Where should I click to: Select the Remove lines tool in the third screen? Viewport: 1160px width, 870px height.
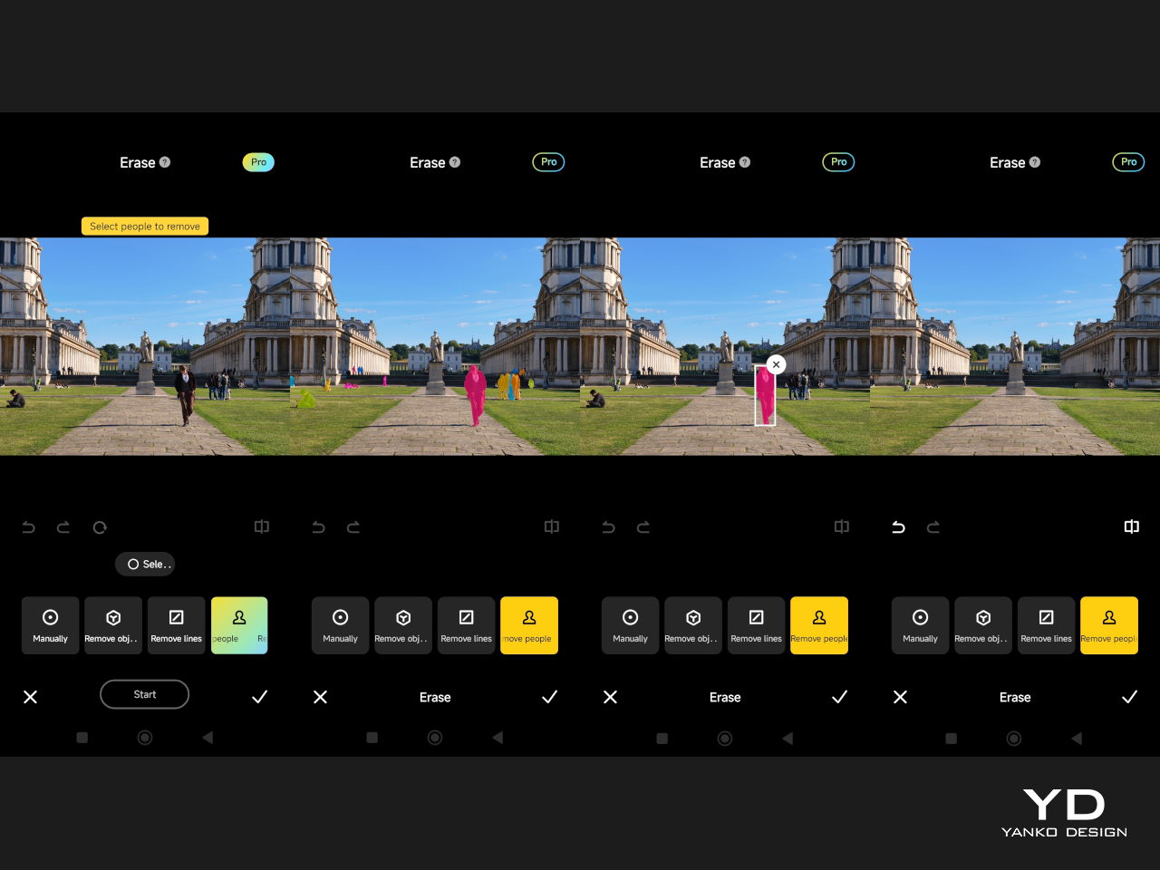[756, 625]
